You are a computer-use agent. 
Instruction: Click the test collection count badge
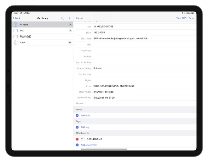tap(70, 31)
